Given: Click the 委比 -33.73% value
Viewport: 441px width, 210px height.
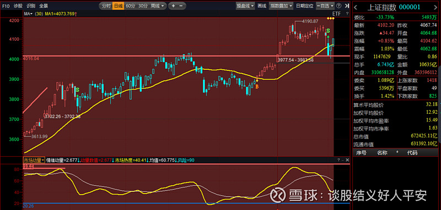Looking at the screenshot, I should coord(385,18).
